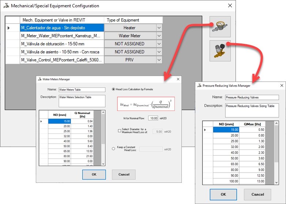The height and width of the screenshot is (204, 286).
Task: Click OK in Pressure Reducing Valves Manager
Action: (223, 194)
